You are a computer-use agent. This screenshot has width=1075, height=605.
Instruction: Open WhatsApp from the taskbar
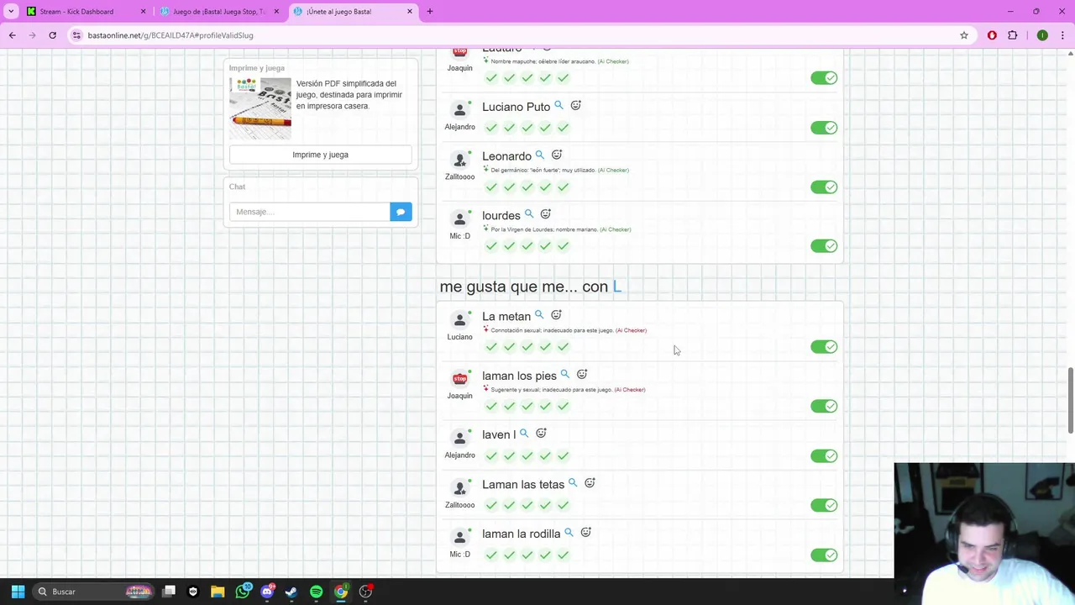click(x=243, y=592)
